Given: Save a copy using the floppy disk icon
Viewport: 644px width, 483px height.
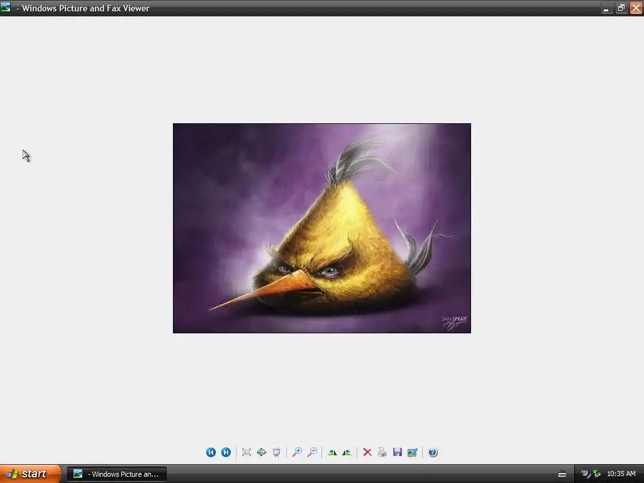Looking at the screenshot, I should [x=397, y=452].
